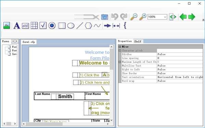This screenshot has width=205, height=128.
Task: Click the document vertical scrollbar thumb
Action: tap(111, 59)
